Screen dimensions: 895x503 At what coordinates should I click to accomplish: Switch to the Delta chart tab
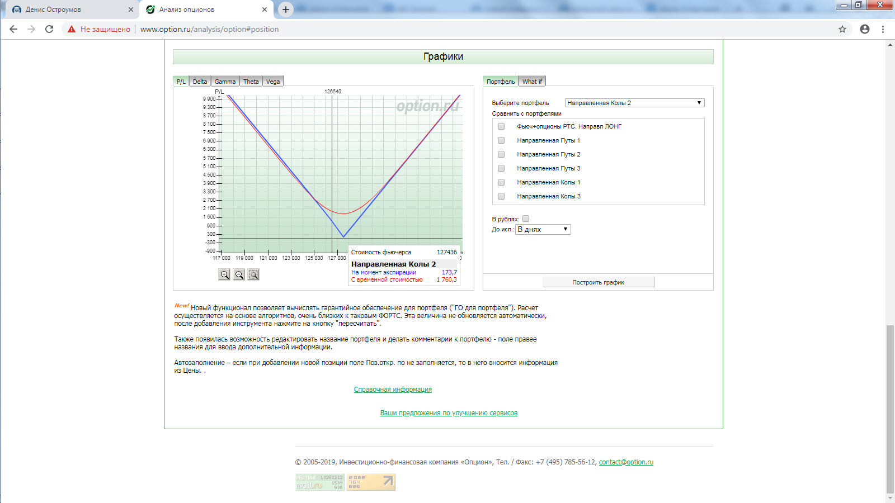200,82
